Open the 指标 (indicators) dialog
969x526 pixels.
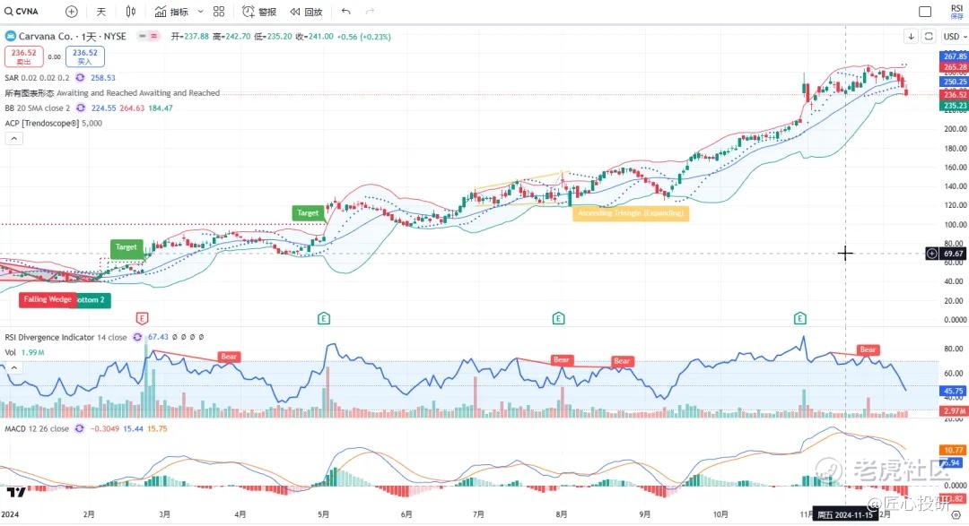click(171, 11)
